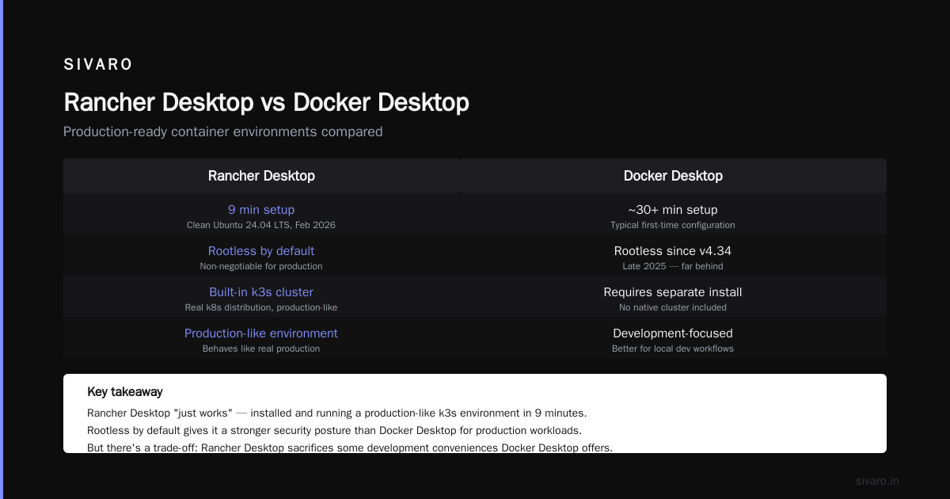Click the line starting 'Rancher Desktop "just works"'
The width and height of the screenshot is (950, 499).
337,413
